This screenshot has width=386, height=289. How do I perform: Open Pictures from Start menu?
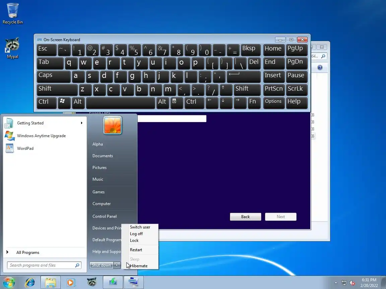click(x=100, y=167)
